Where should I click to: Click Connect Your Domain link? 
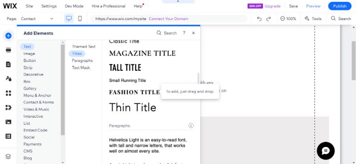point(169,19)
